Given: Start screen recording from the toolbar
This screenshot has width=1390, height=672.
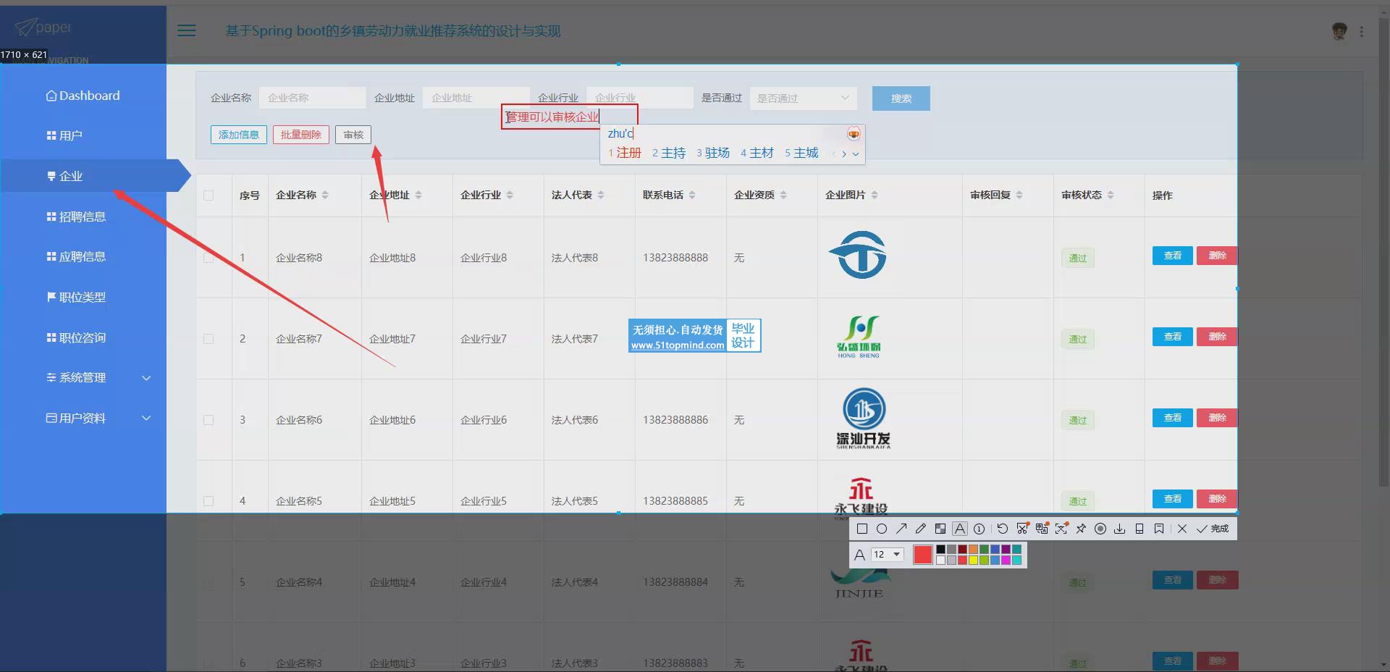Looking at the screenshot, I should [1100, 529].
